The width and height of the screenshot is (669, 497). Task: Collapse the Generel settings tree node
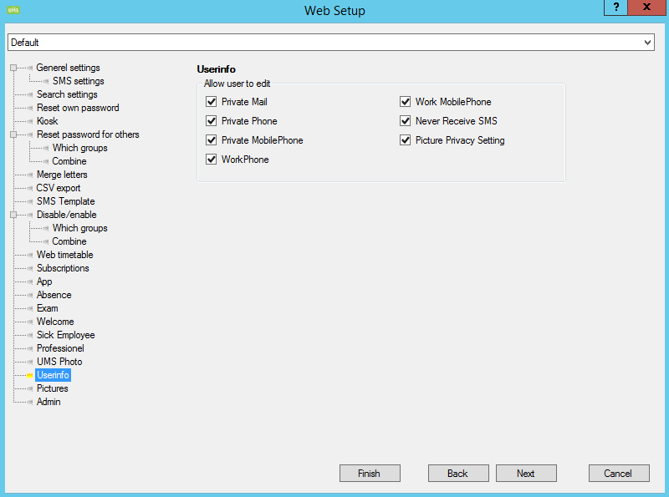(x=13, y=68)
